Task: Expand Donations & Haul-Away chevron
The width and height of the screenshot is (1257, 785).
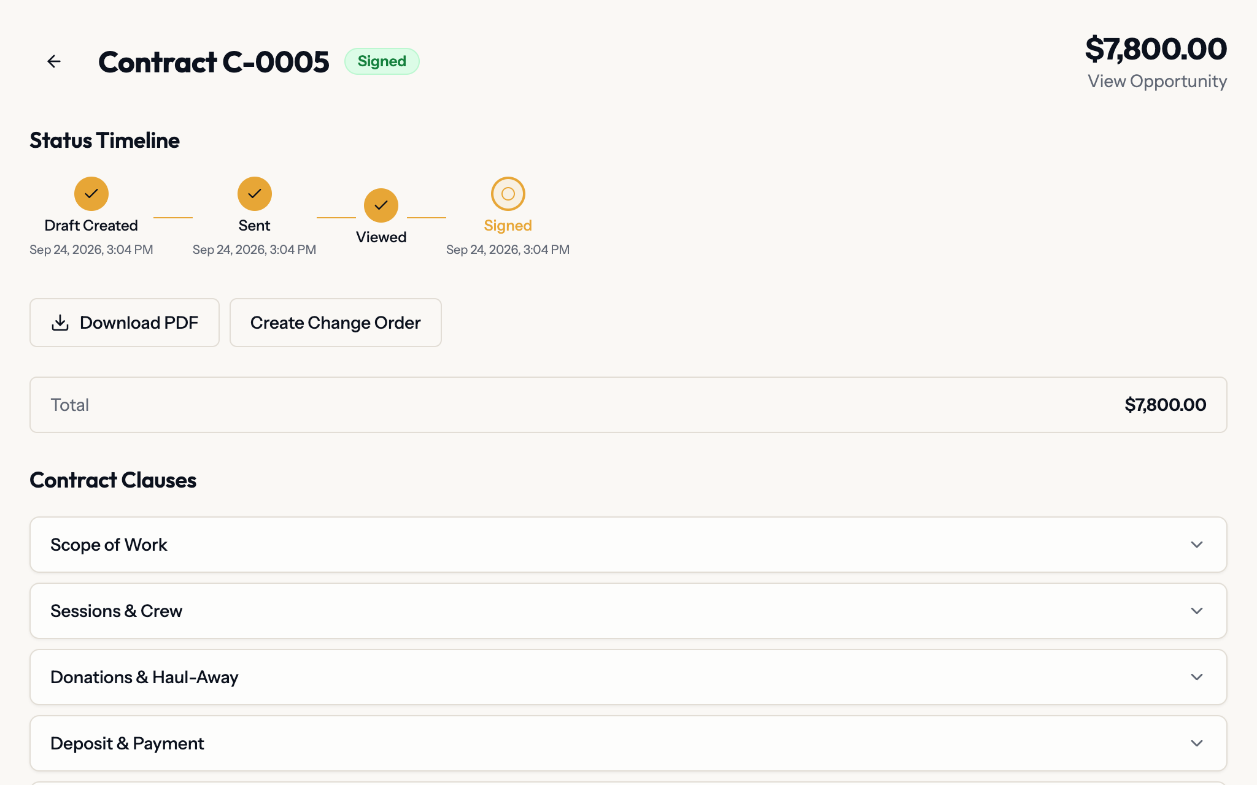Action: pos(1197,677)
